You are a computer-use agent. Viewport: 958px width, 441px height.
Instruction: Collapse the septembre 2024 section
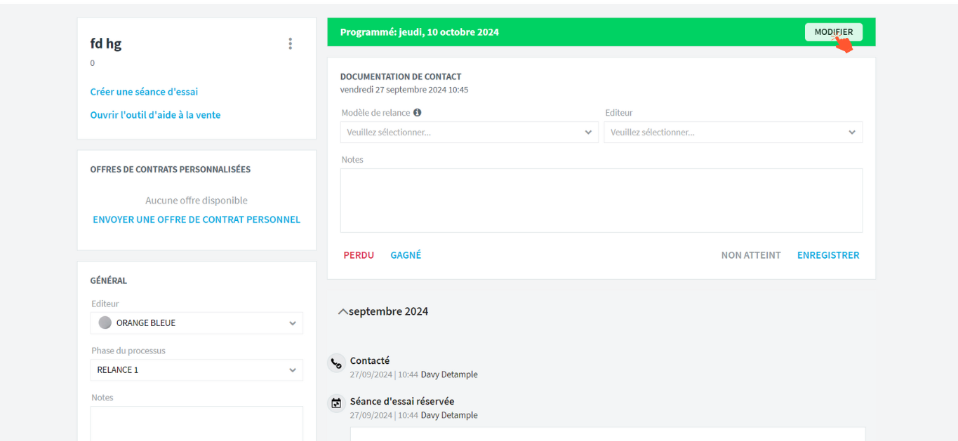343,311
